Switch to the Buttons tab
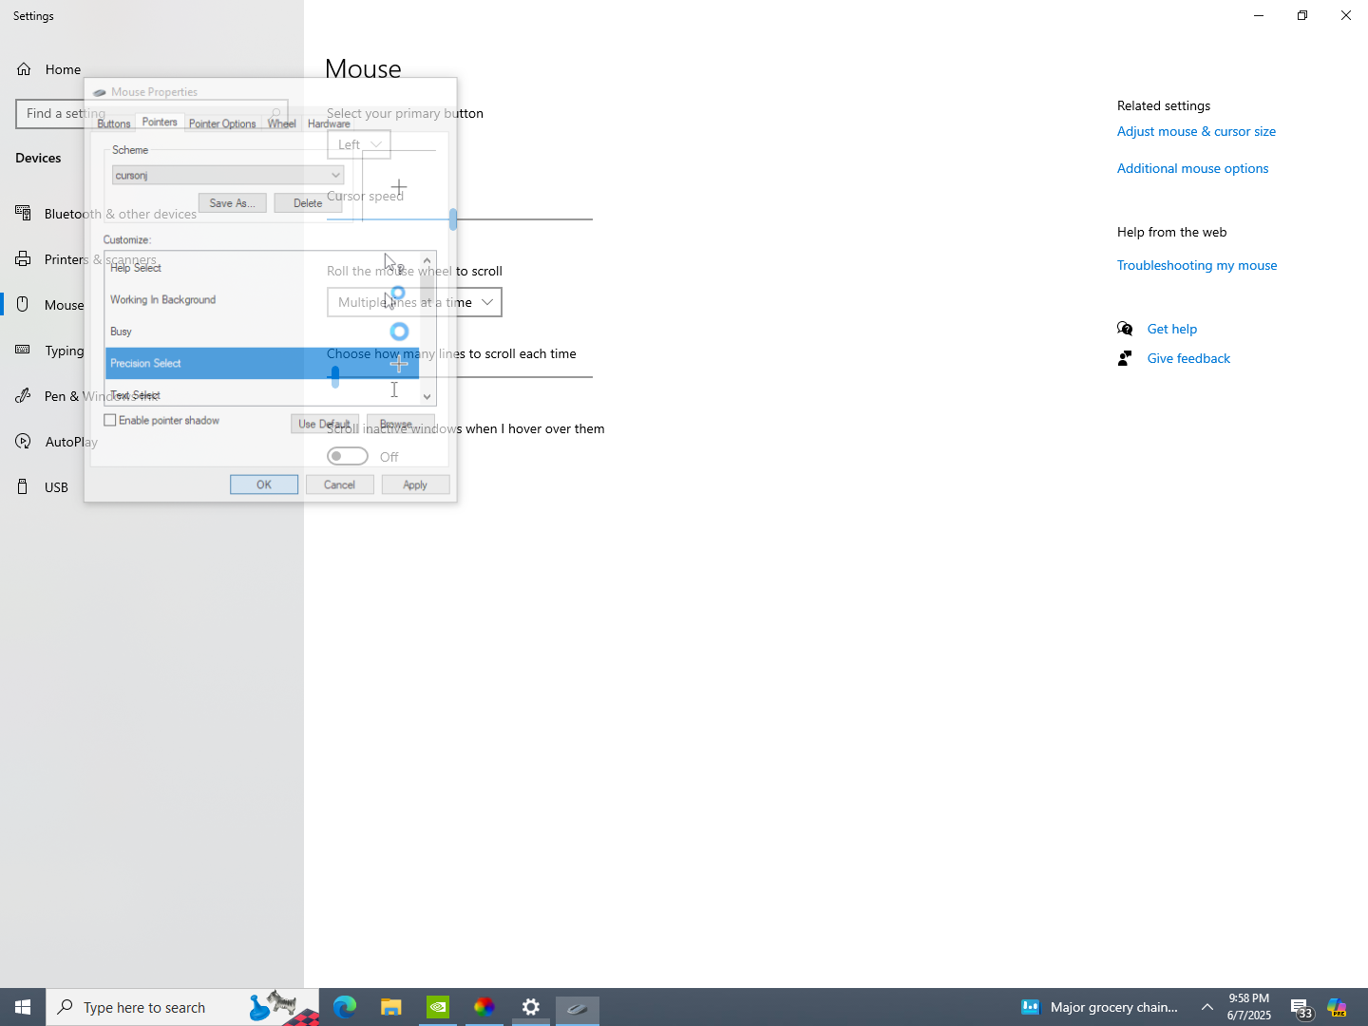The height and width of the screenshot is (1026, 1368). point(114,123)
